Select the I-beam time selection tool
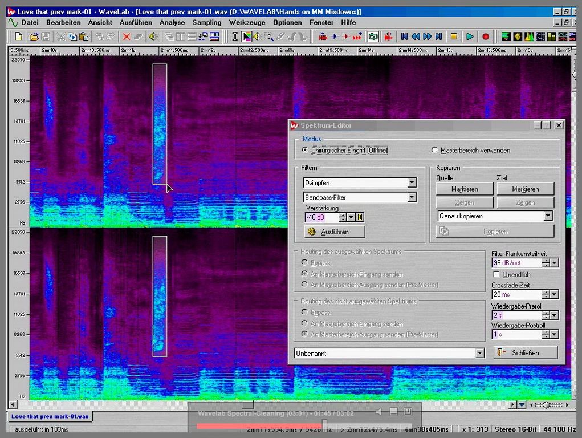This screenshot has height=438, width=582. pyautogui.click(x=235, y=36)
